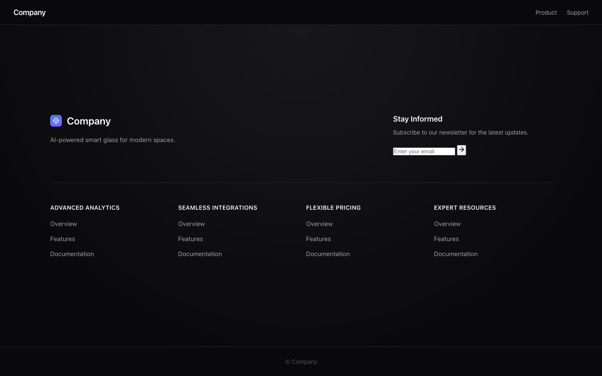Click the purple diamond Company logo icon

pos(56,121)
